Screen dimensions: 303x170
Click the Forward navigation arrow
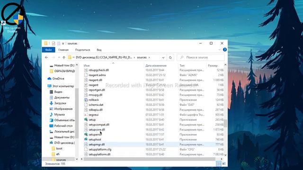(x=53, y=58)
